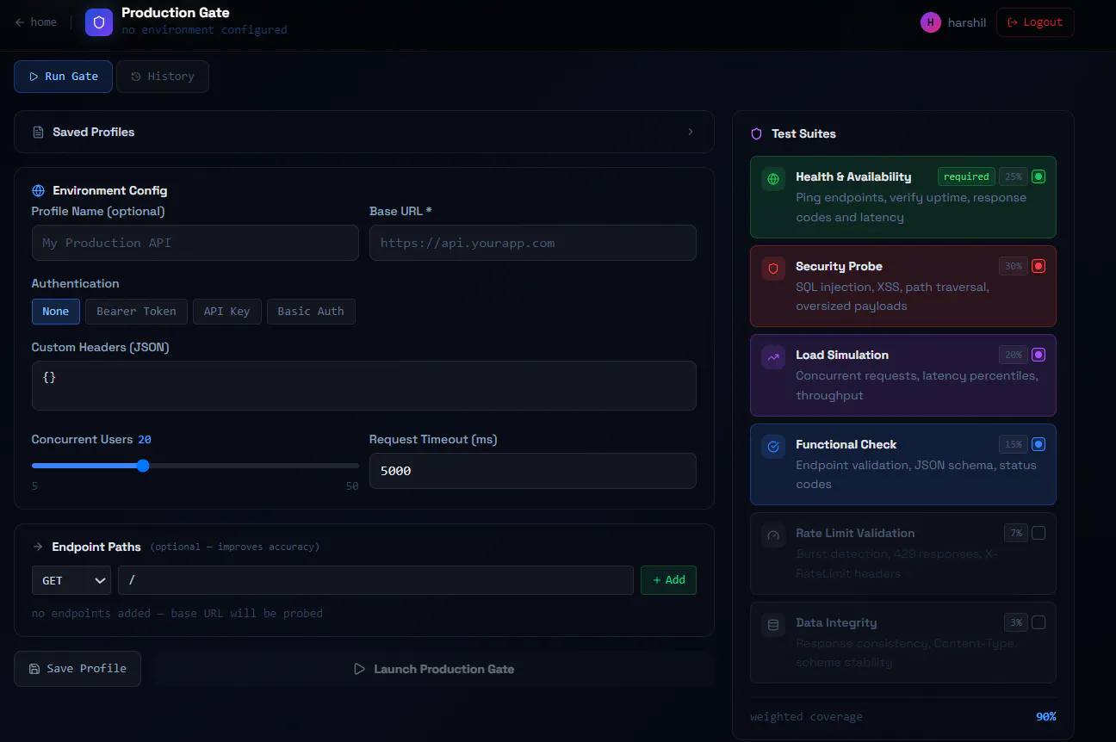
Task: Click the Load Simulation trend icon
Action: coord(773,357)
